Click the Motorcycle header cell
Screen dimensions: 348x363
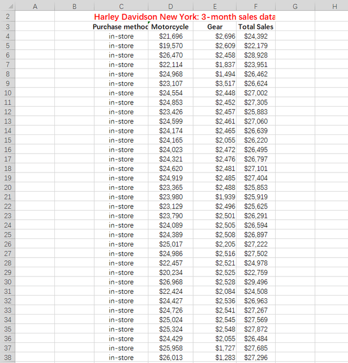pos(171,27)
